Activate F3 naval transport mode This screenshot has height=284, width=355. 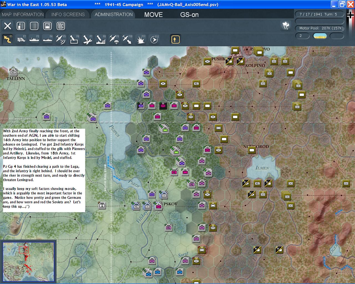coord(34,39)
